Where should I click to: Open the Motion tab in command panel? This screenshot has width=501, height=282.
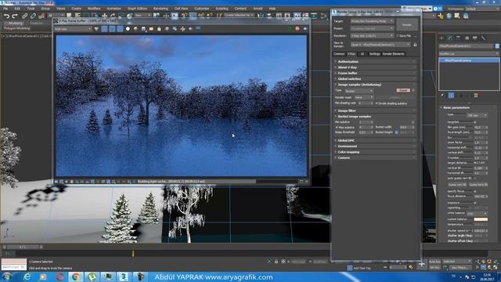467,38
